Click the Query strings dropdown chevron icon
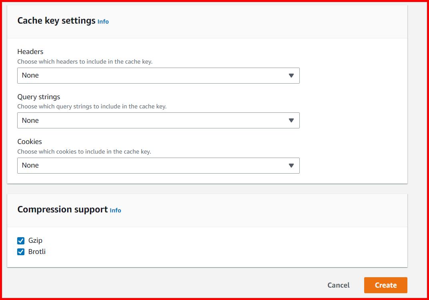Screen dimensions: 429x300 [x=291, y=120]
